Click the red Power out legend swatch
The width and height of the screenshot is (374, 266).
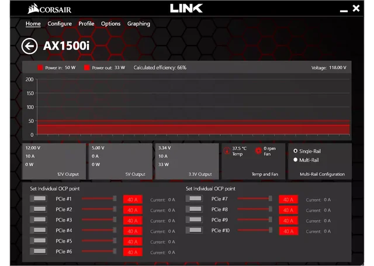[x=86, y=68]
